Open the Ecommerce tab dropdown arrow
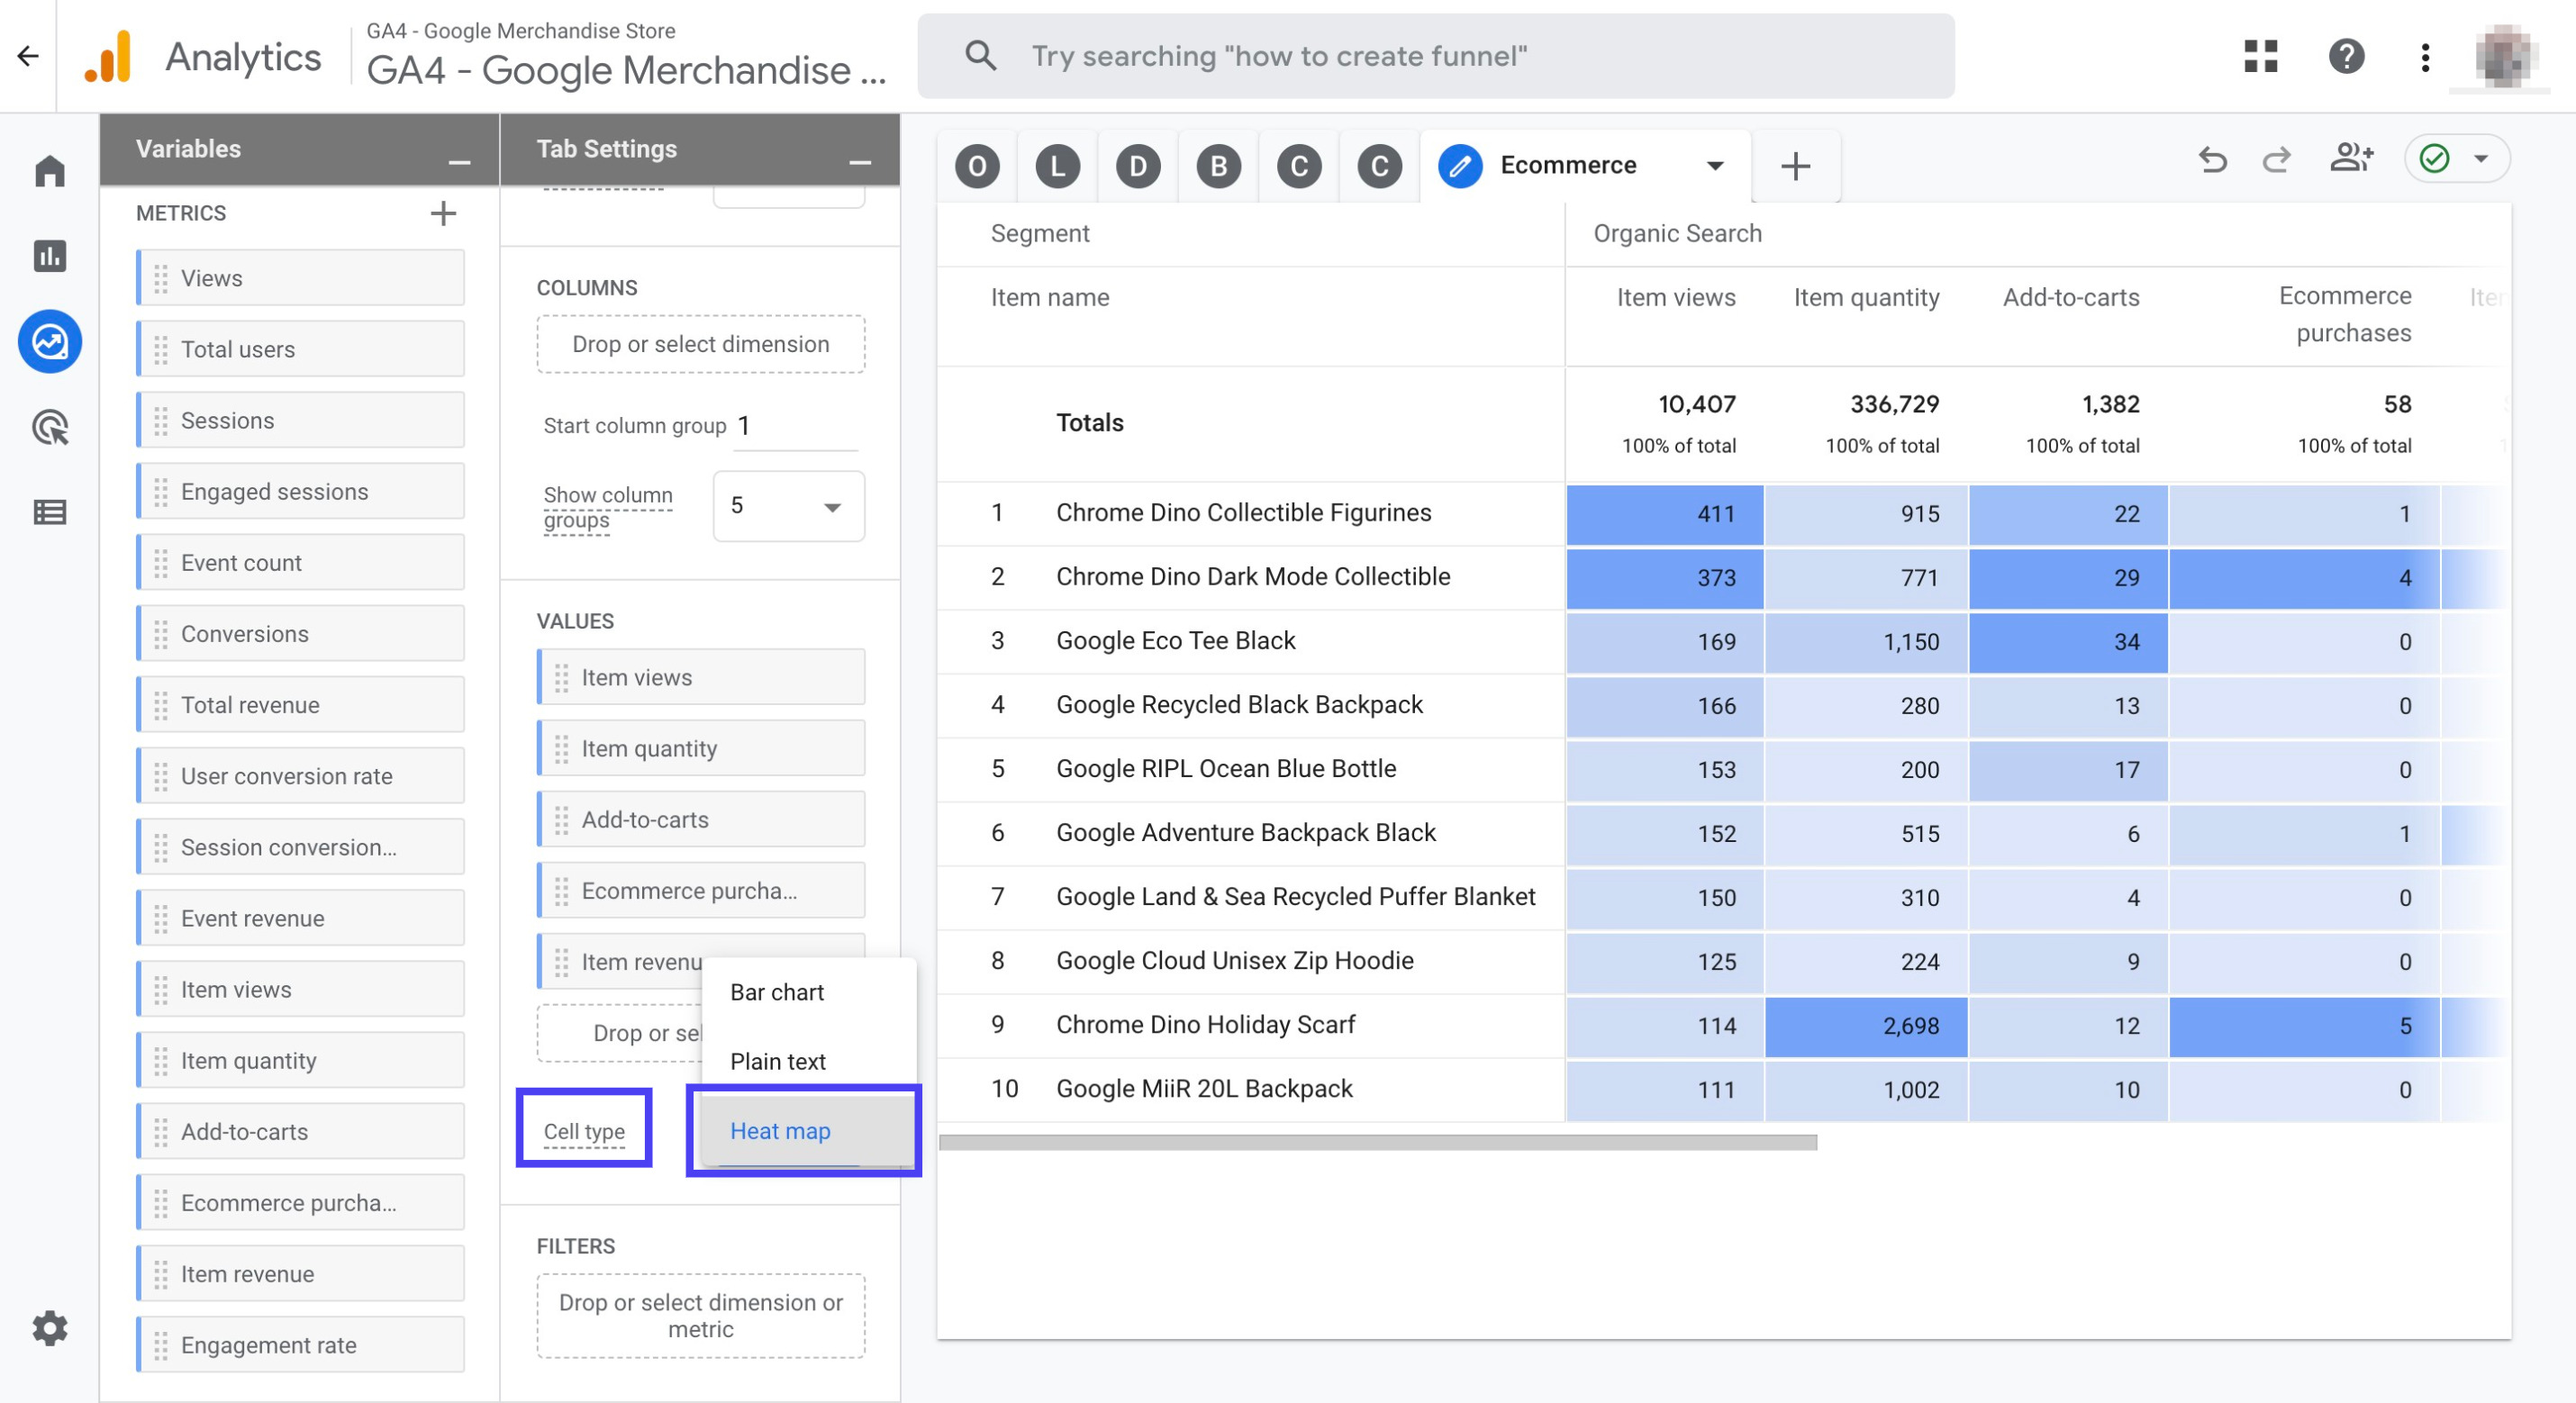 click(x=1714, y=166)
